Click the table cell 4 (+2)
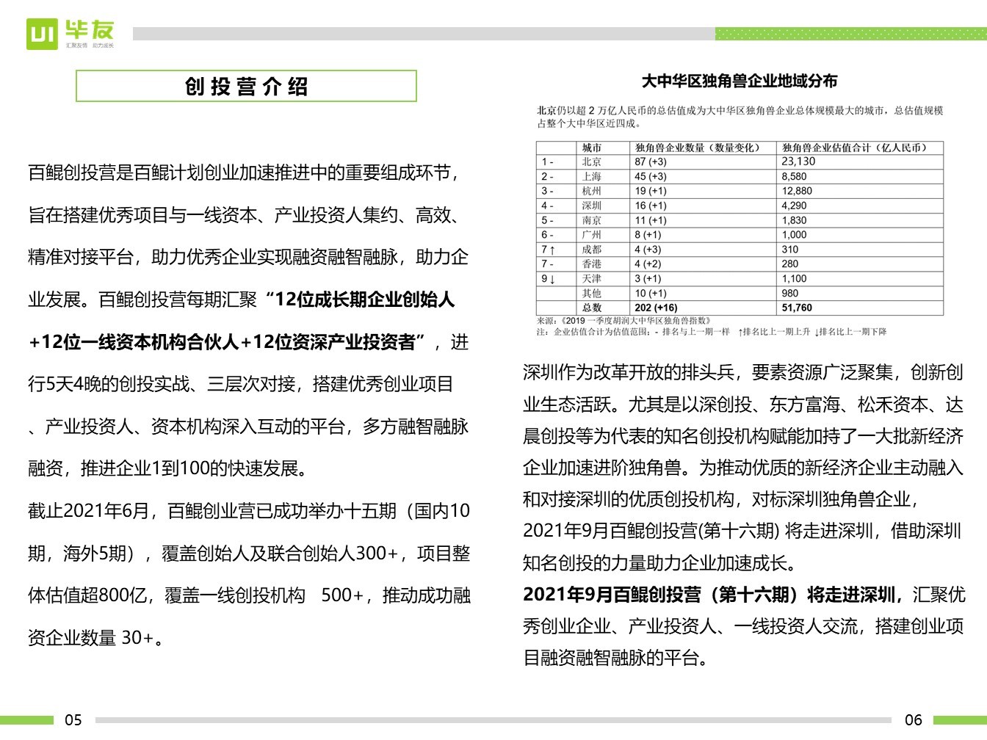 coord(648,264)
